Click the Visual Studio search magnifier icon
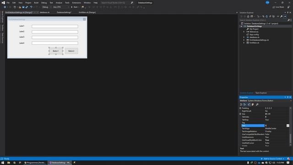The image size is (293, 165). point(132,3)
